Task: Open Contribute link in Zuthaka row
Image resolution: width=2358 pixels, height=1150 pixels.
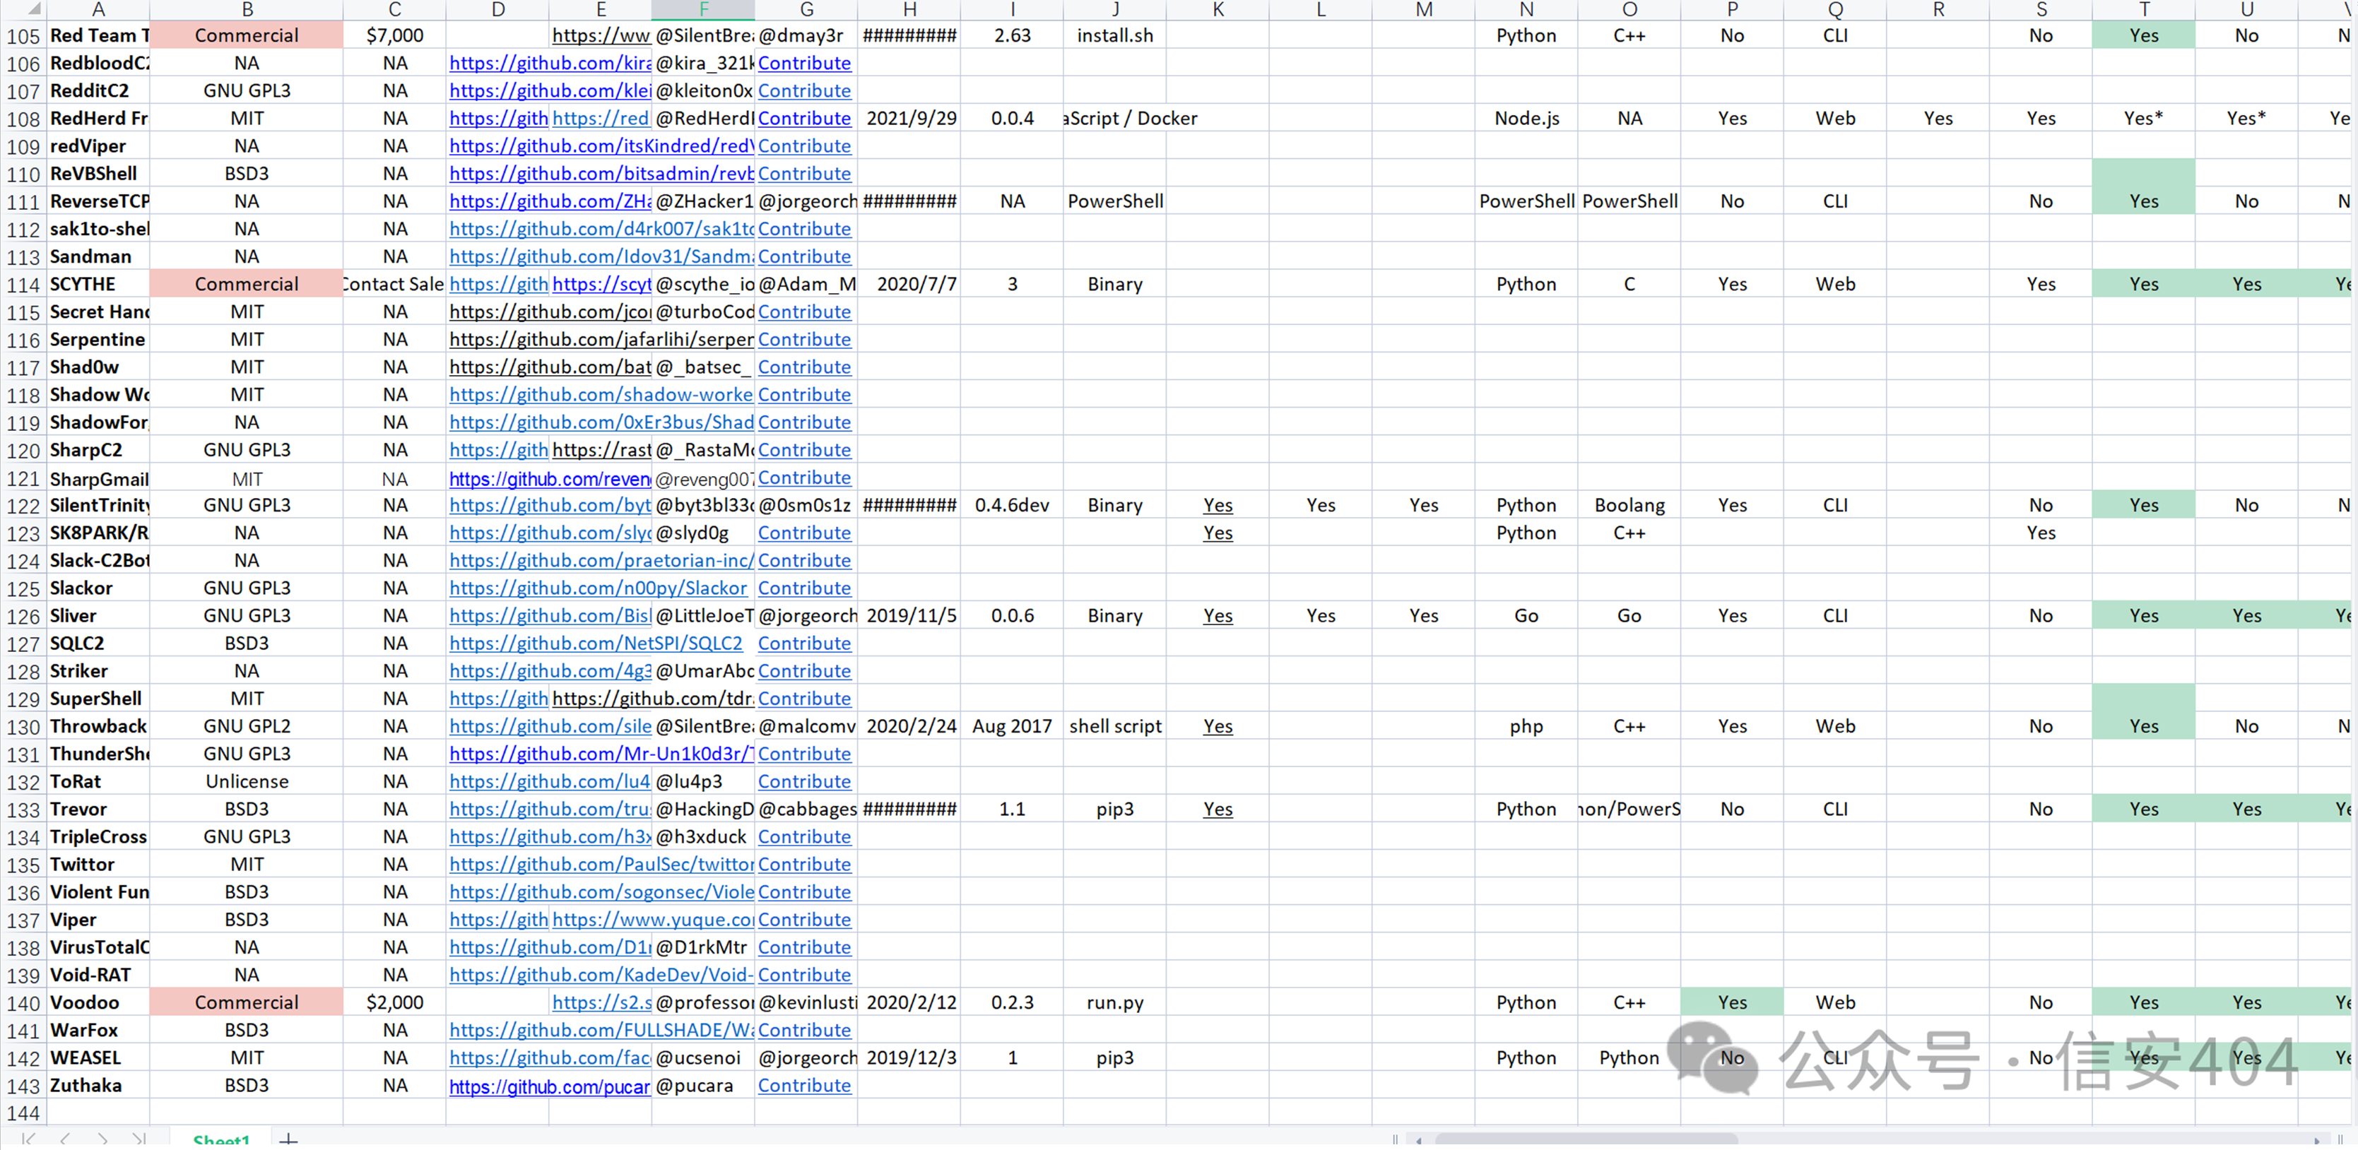Action: (805, 1085)
